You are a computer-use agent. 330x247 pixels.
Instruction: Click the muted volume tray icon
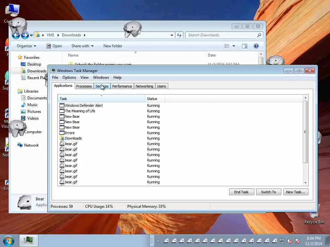pyautogui.click(x=290, y=241)
